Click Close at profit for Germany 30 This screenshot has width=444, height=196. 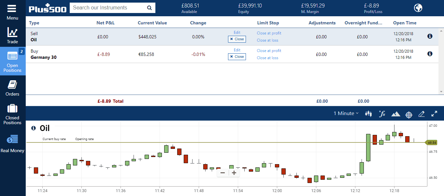point(269,51)
